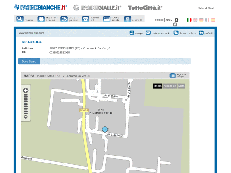The width and height of the screenshot is (231, 173).
Task: Zoom in with the map plus button
Action: pos(26,90)
